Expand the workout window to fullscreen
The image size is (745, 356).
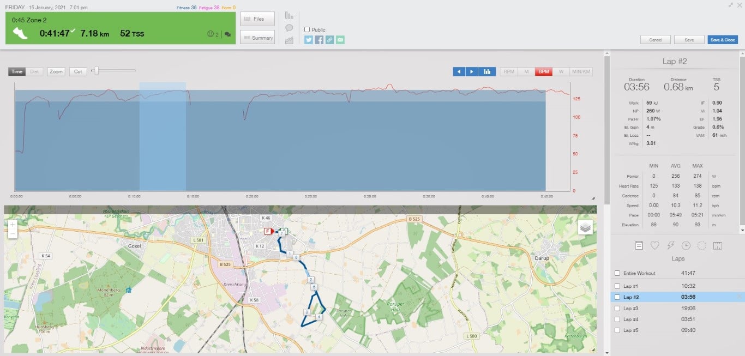(x=731, y=4)
